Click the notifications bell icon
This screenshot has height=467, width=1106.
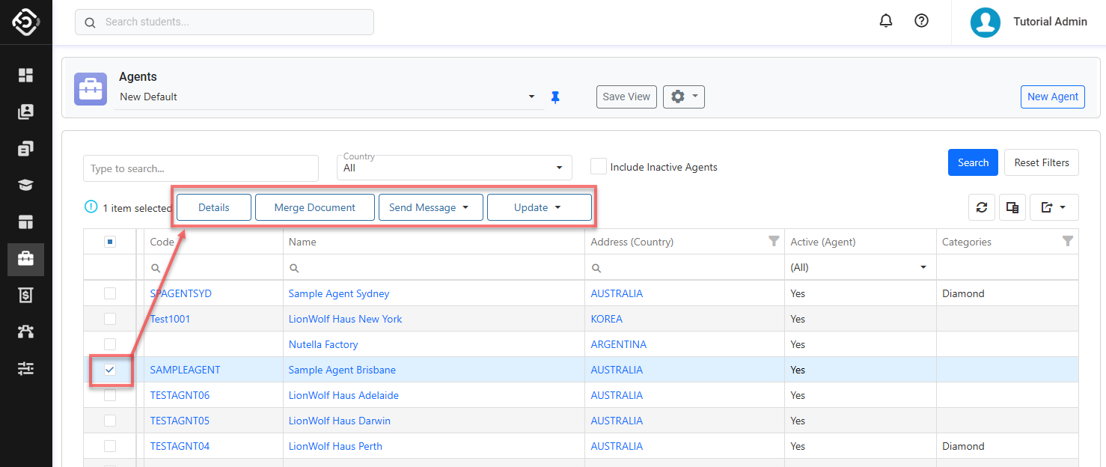click(x=886, y=21)
